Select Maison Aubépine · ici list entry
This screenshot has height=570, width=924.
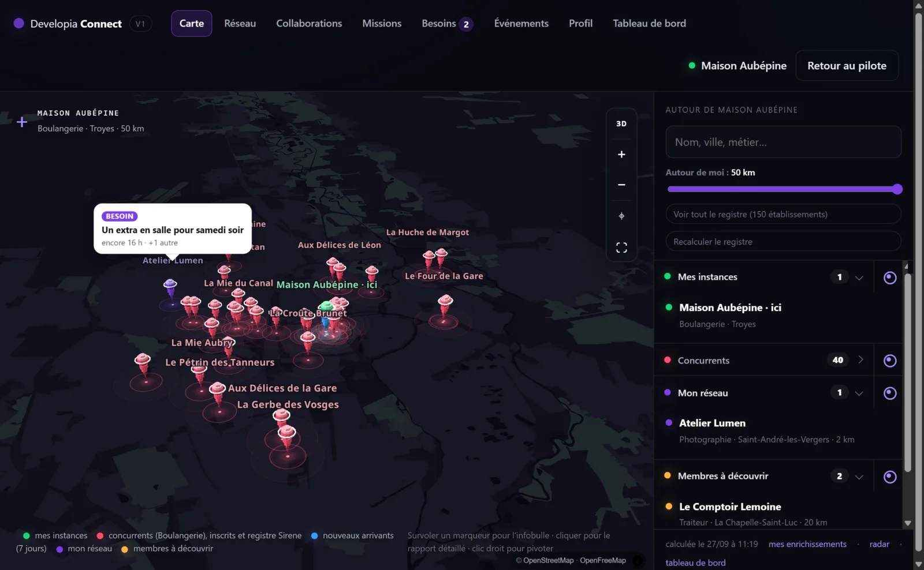click(x=777, y=315)
